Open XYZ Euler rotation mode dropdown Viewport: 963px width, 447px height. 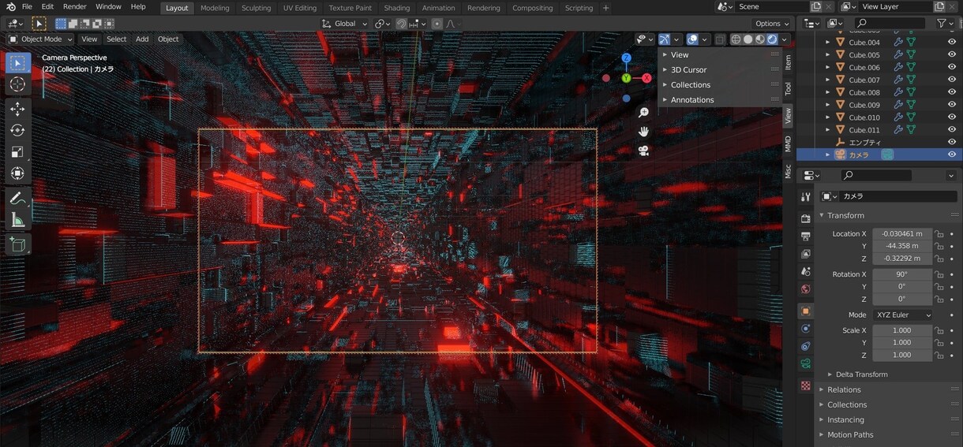coord(902,315)
